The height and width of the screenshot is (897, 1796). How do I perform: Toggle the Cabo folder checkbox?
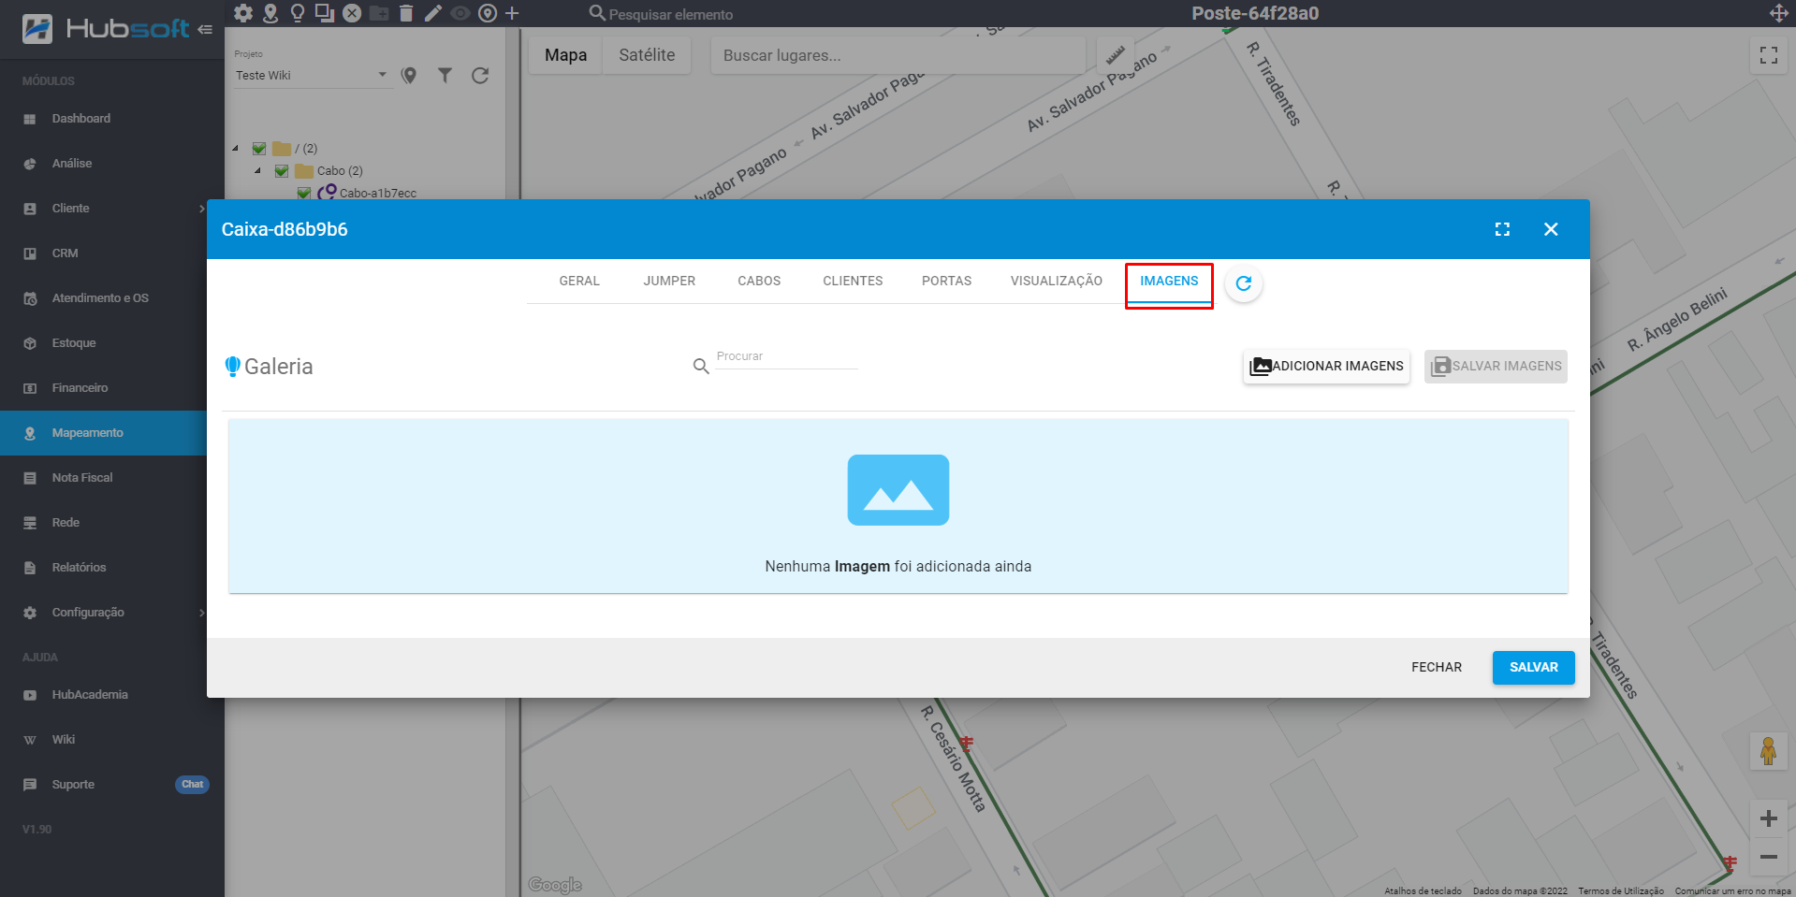pyautogui.click(x=282, y=171)
